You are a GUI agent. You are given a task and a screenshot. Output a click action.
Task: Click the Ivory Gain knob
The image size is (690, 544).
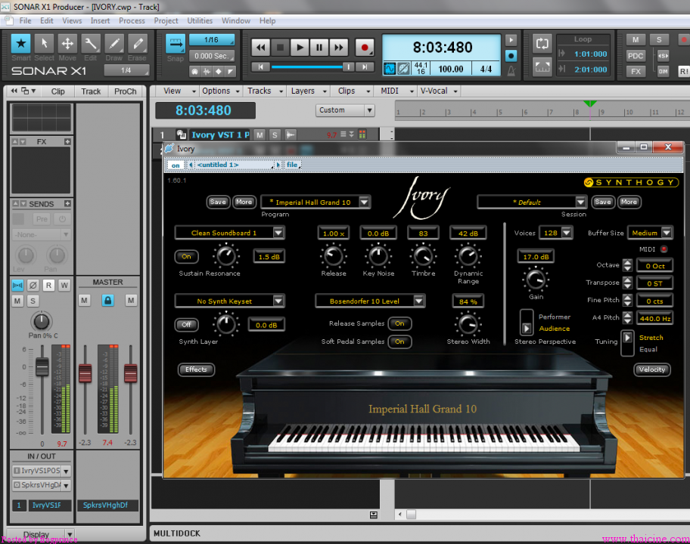tap(536, 280)
